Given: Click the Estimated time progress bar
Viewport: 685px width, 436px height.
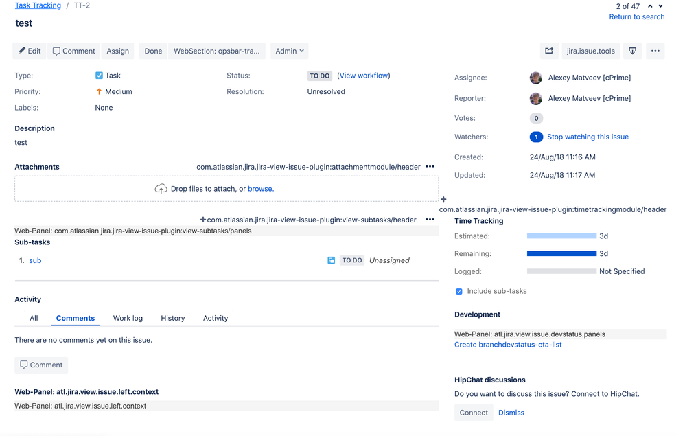Looking at the screenshot, I should (x=561, y=236).
